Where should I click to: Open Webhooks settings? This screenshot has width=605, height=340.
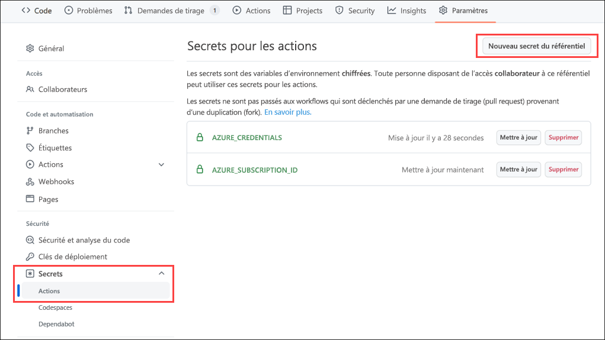(x=56, y=182)
